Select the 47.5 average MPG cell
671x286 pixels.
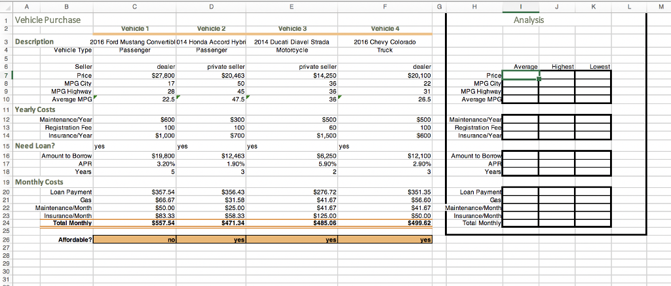pyautogui.click(x=211, y=99)
